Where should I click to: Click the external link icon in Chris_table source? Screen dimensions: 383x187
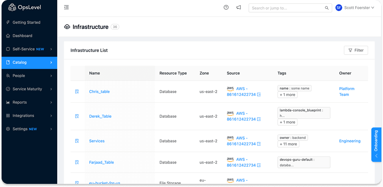tap(259, 95)
